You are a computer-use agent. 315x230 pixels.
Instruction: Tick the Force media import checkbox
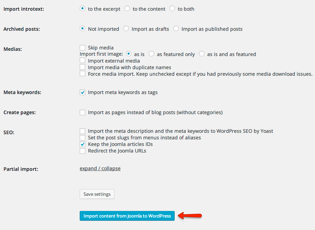click(x=82, y=74)
